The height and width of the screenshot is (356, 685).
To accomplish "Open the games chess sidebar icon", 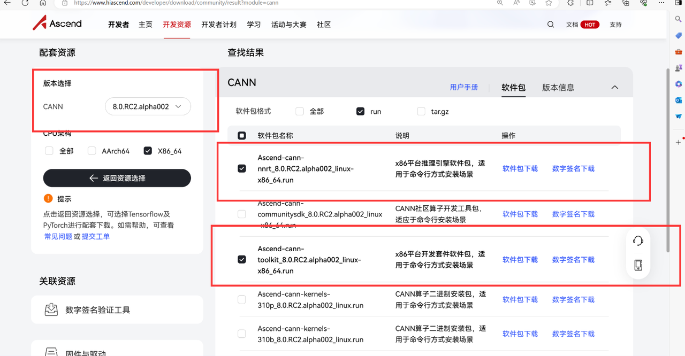I will 679,68.
